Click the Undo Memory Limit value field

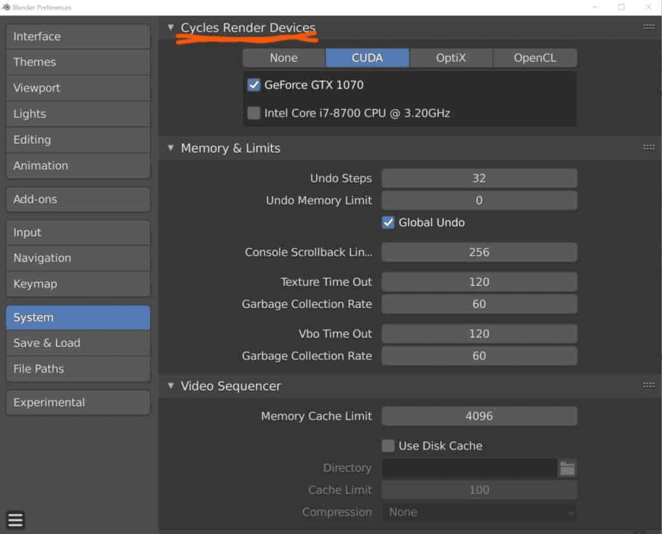coord(479,200)
